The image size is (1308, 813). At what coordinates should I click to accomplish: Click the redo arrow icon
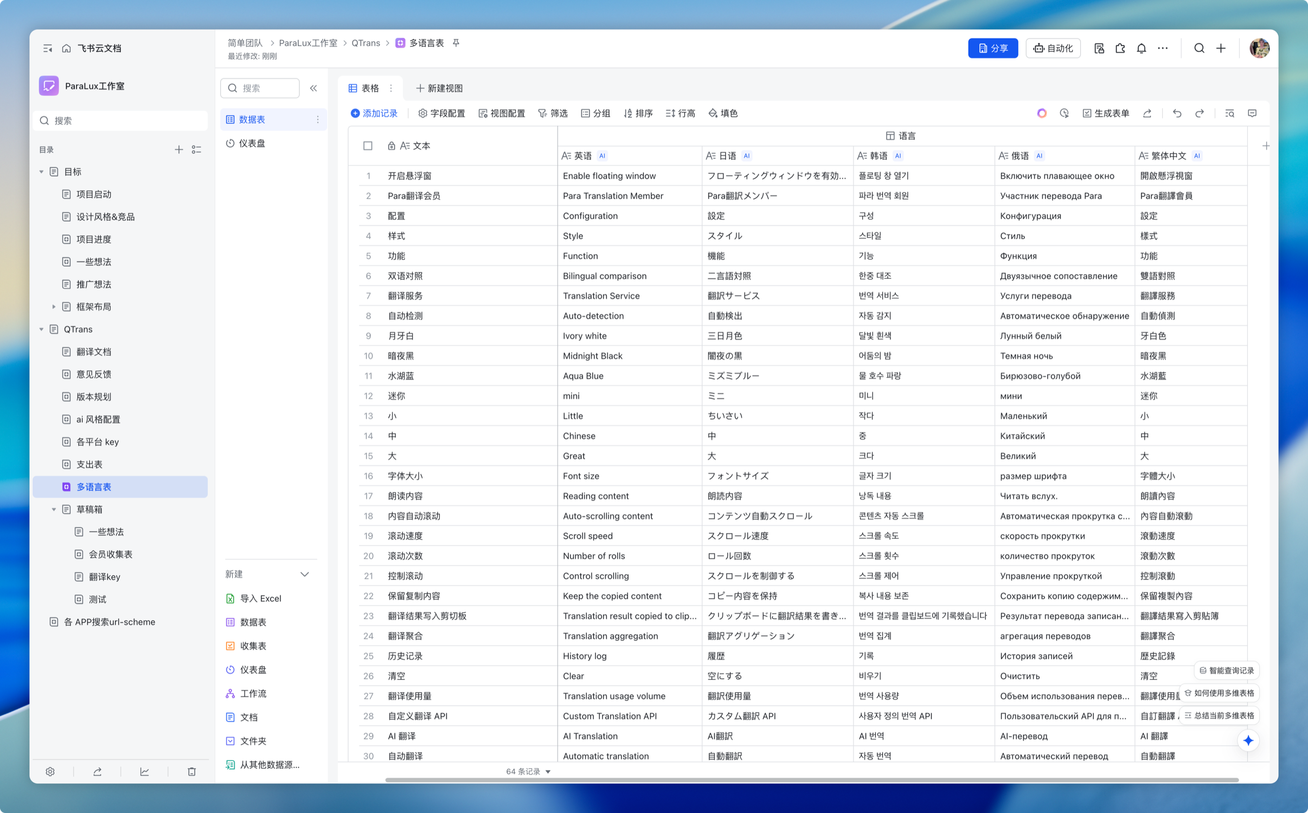(1200, 113)
